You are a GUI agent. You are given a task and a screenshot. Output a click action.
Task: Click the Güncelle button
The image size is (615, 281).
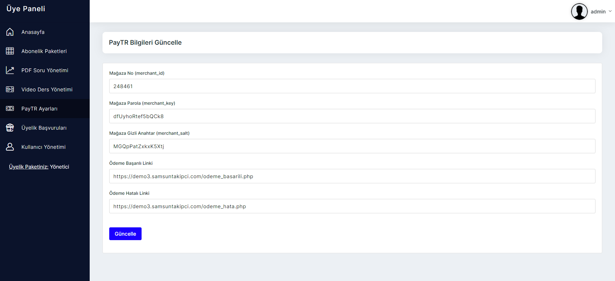(125, 234)
